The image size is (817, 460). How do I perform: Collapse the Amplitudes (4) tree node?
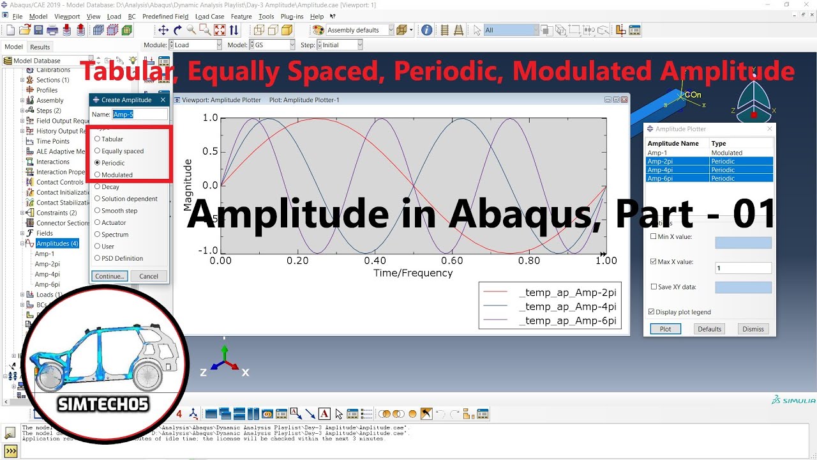22,243
